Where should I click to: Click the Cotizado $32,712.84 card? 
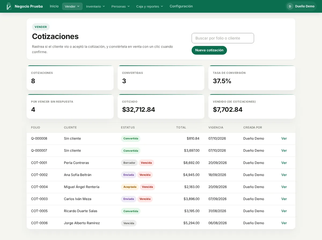(x=161, y=106)
